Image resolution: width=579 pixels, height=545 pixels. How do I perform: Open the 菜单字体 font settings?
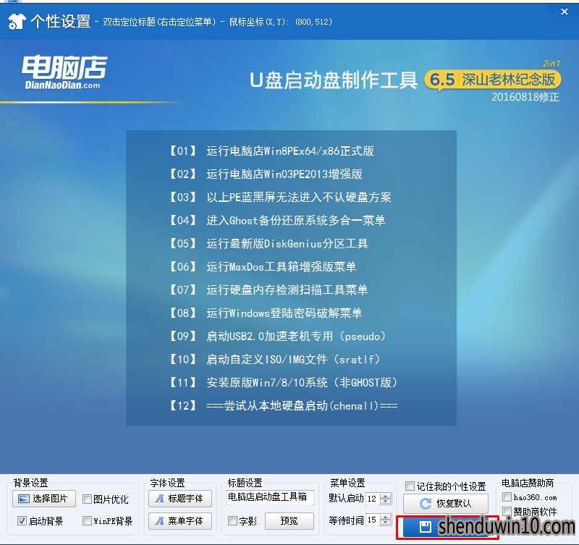pos(179,521)
